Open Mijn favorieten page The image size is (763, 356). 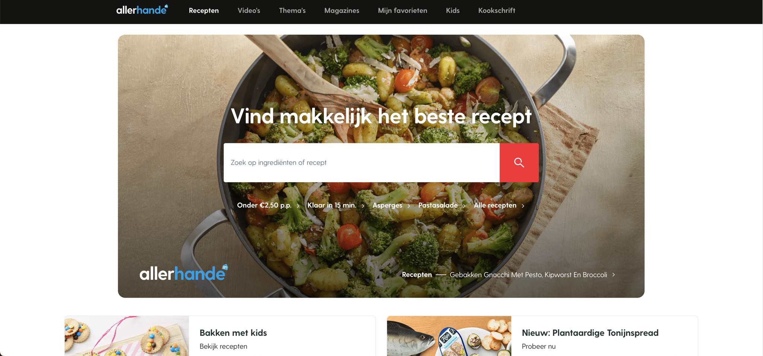click(x=402, y=10)
